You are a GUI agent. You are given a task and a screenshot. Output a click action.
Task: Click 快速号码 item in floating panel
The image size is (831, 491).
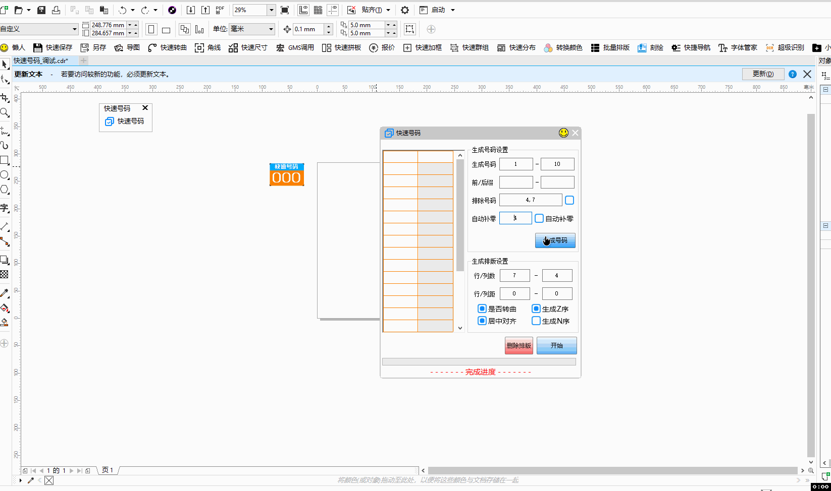click(124, 121)
